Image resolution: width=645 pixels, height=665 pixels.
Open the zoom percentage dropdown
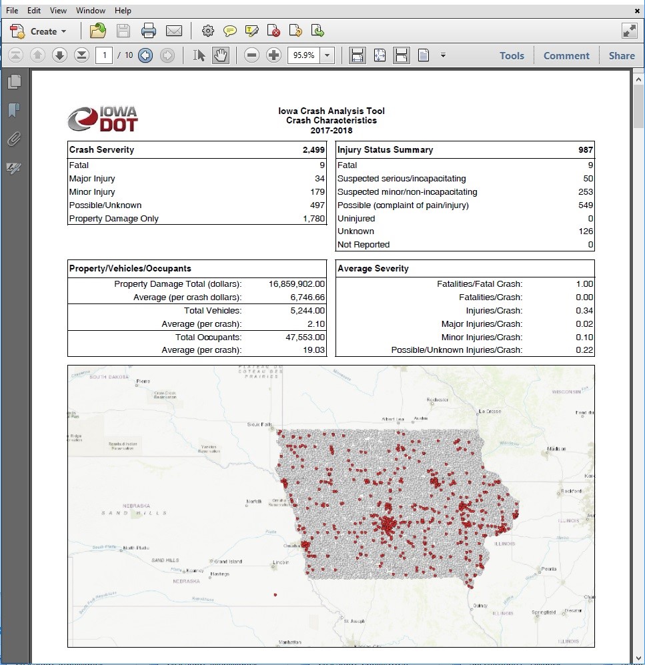[328, 55]
